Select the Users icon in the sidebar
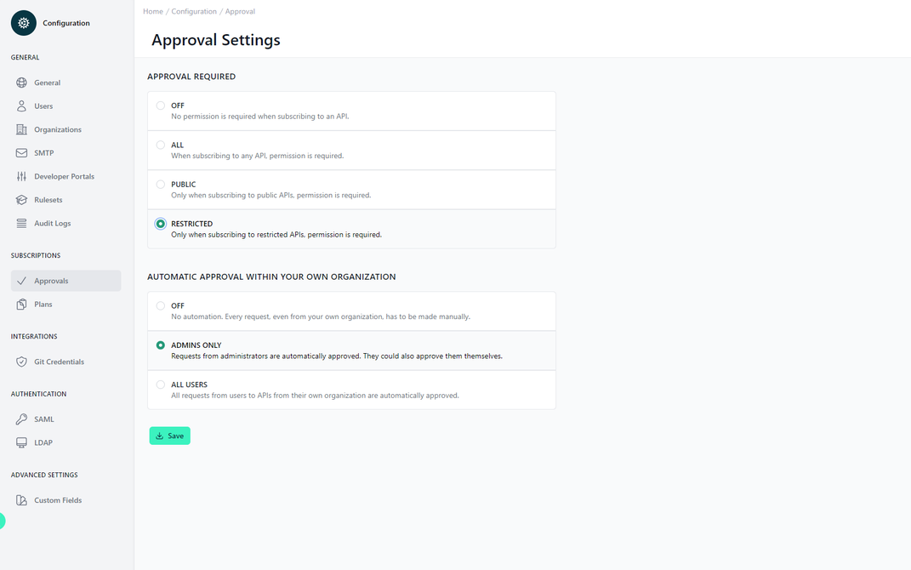This screenshot has width=911, height=570. pos(20,105)
